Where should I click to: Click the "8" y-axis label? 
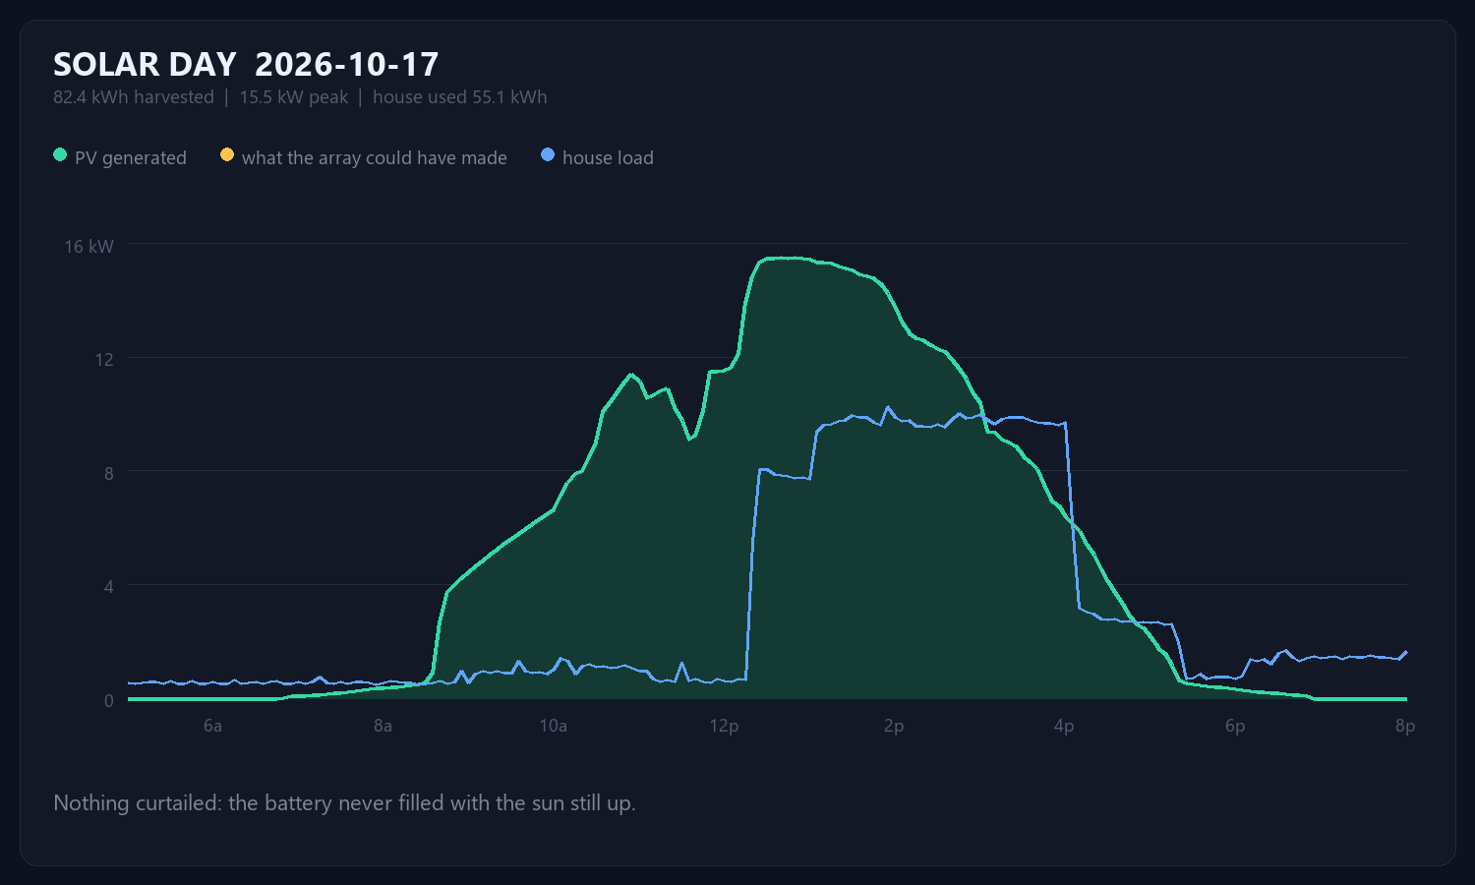coord(109,474)
